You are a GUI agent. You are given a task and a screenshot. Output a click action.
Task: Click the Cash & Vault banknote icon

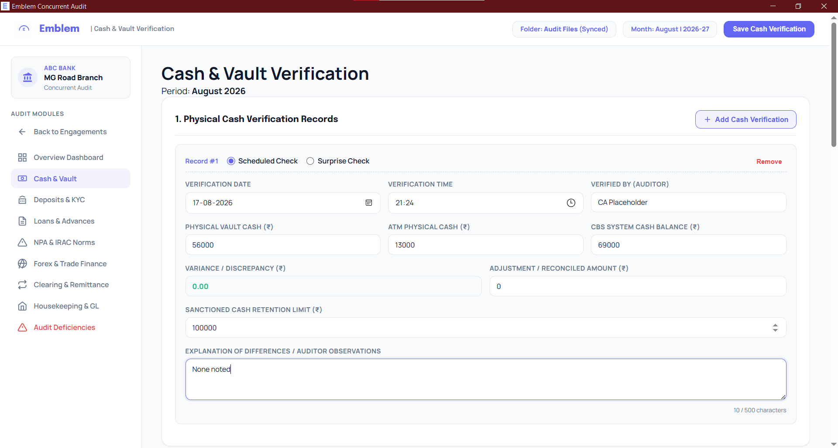pos(22,179)
